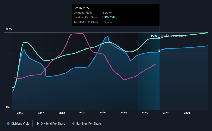Click the 2021 x-axis label

pyautogui.click(x=124, y=113)
